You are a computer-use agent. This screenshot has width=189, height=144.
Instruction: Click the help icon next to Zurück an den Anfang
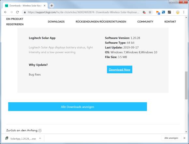tap(40, 131)
